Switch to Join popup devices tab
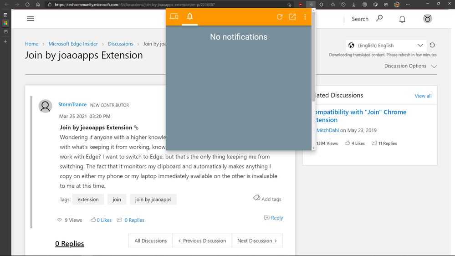 (x=174, y=16)
